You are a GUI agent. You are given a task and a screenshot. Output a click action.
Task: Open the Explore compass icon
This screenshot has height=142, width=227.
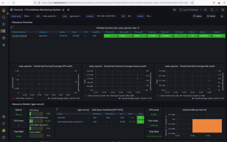[3, 38]
